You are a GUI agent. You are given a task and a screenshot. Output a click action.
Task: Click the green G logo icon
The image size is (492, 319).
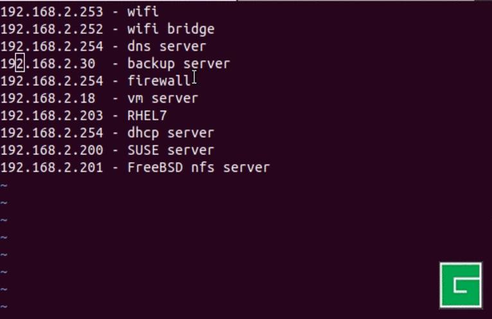tap(461, 285)
